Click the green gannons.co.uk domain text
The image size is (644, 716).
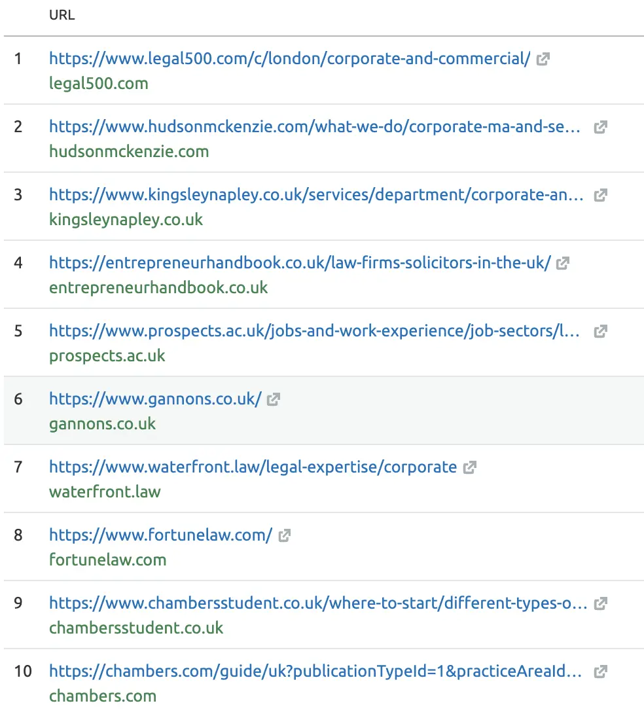pos(102,423)
